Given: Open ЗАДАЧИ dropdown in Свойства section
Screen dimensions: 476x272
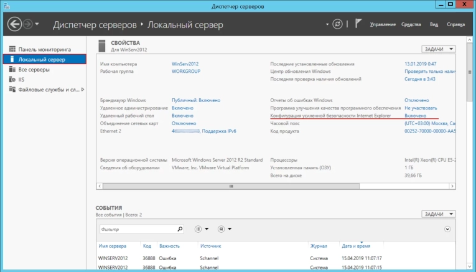Looking at the screenshot, I should click(439, 49).
